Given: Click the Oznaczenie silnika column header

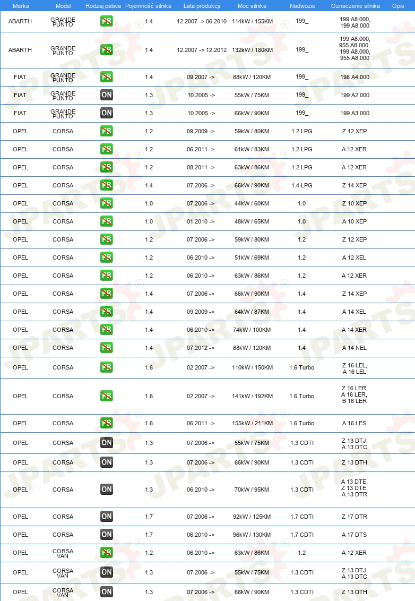Looking at the screenshot, I should [x=356, y=6].
